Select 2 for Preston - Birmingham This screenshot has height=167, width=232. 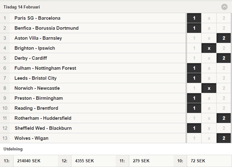[x=224, y=98]
